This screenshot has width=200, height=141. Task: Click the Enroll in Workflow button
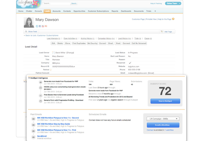click(163, 125)
